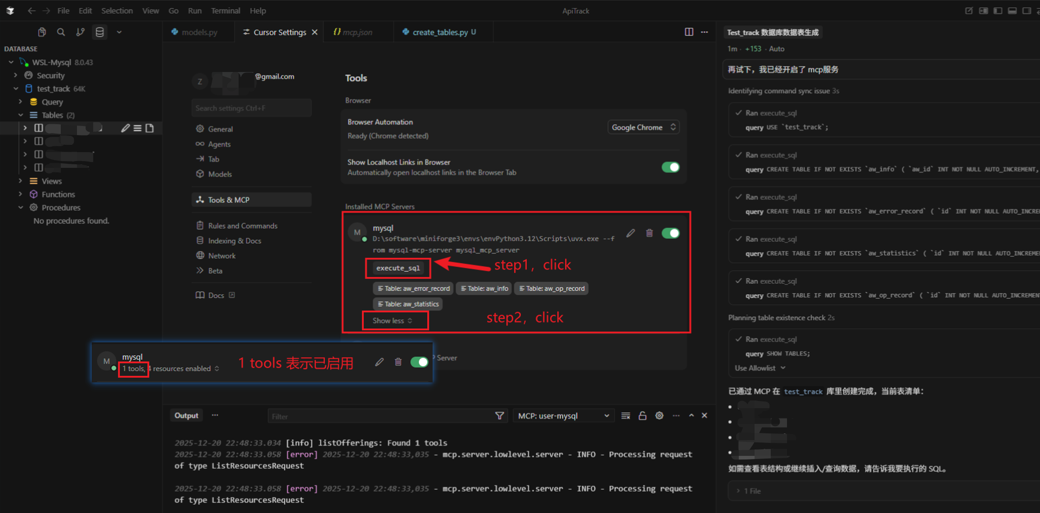Screen dimensions: 1040x513
Task: Open the MCP: user-mysql output channel dropdown
Action: tap(563, 416)
